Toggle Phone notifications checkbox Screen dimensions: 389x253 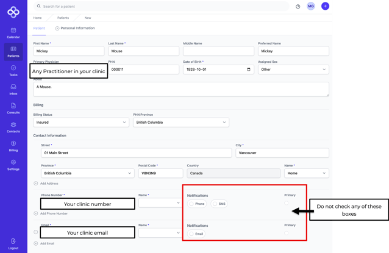(192, 204)
